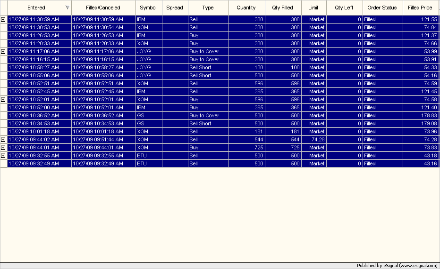Click filled price 179.08 cell
The width and height of the screenshot is (440, 269).
tap(421, 124)
